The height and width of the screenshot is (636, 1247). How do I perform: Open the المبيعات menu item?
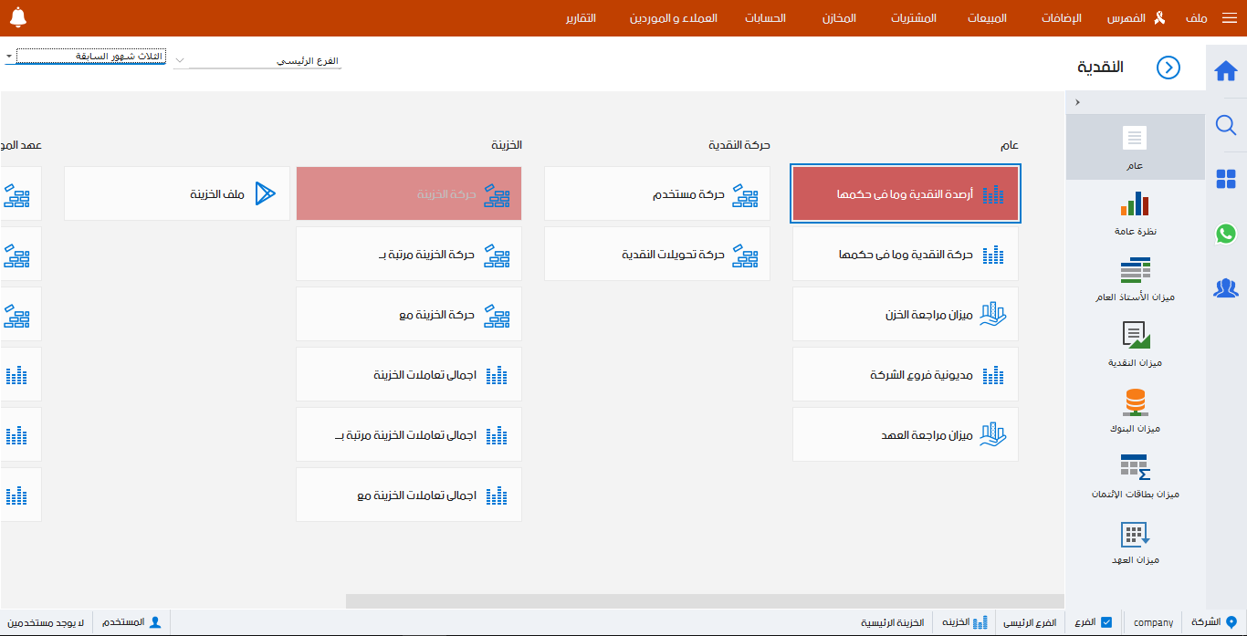[x=985, y=18]
